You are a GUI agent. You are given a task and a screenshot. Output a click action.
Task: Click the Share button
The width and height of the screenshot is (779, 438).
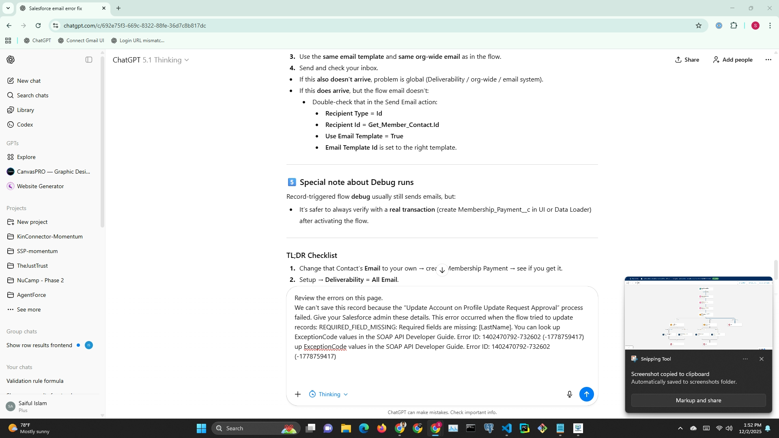(x=687, y=60)
